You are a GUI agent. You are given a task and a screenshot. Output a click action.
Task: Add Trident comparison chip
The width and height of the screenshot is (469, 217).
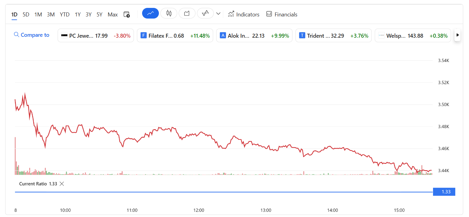click(334, 36)
